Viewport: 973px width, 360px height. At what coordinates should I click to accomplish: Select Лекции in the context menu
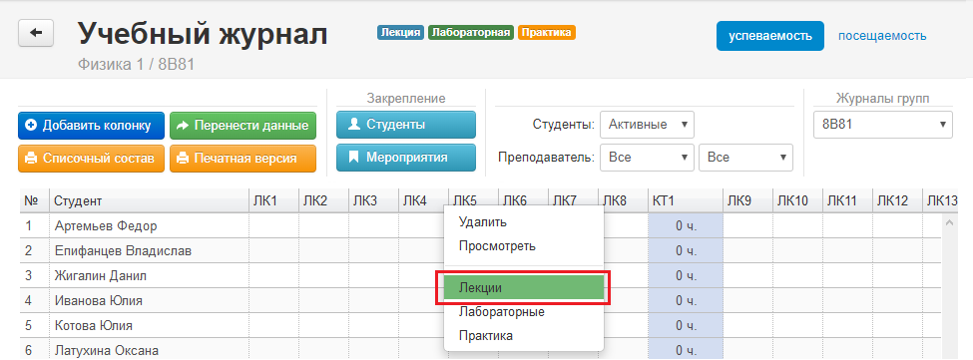coord(524,287)
